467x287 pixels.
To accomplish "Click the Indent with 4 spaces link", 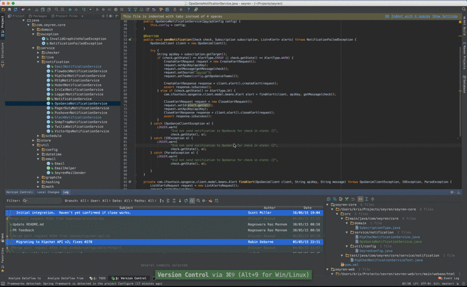I will pyautogui.click(x=410, y=16).
